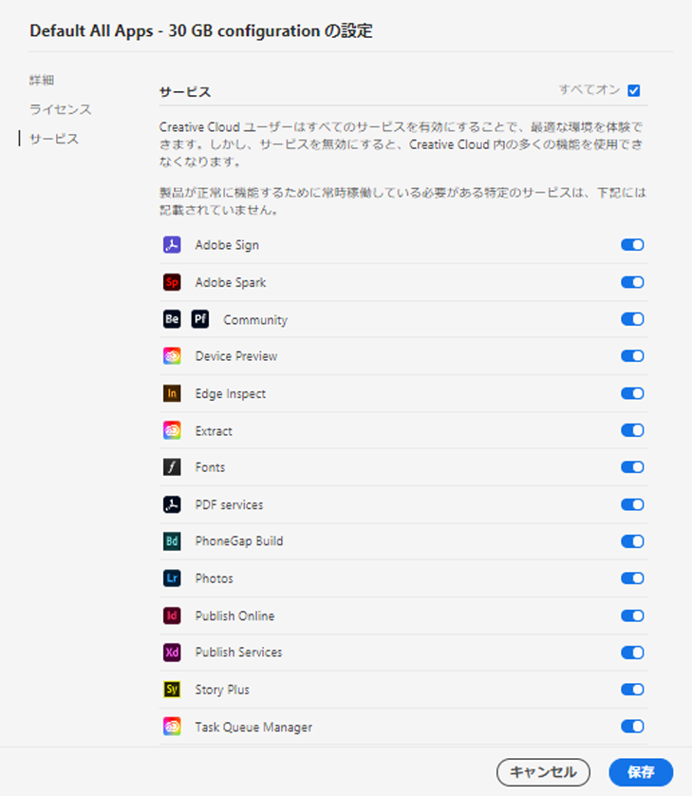Disable the Adobe Sign service toggle
The height and width of the screenshot is (796, 692).
(632, 245)
